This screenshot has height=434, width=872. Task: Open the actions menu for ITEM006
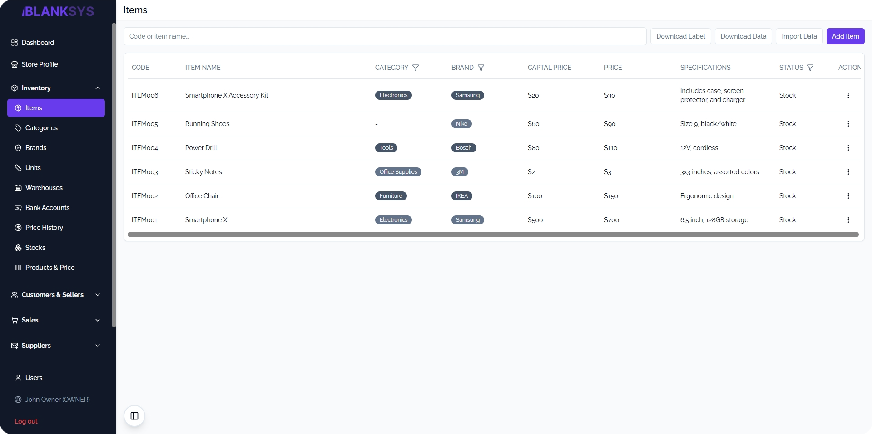[849, 95]
